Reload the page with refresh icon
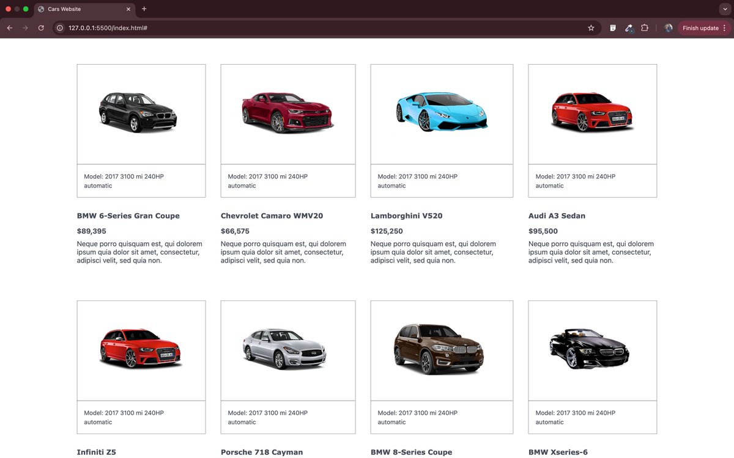 point(41,28)
